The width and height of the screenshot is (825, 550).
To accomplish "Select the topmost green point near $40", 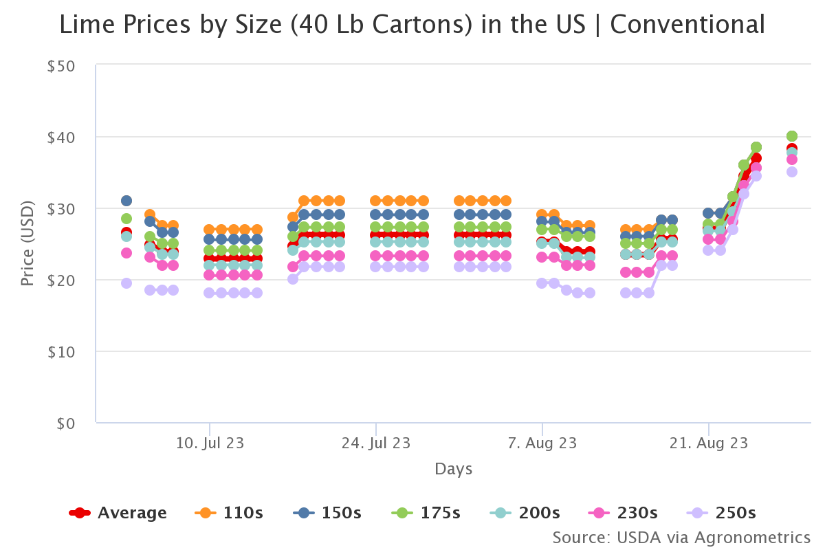I will (x=792, y=136).
